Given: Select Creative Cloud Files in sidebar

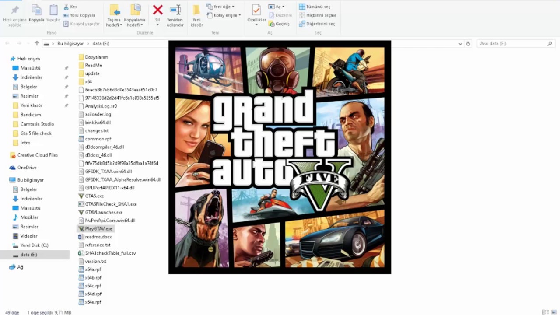Looking at the screenshot, I should coord(37,155).
